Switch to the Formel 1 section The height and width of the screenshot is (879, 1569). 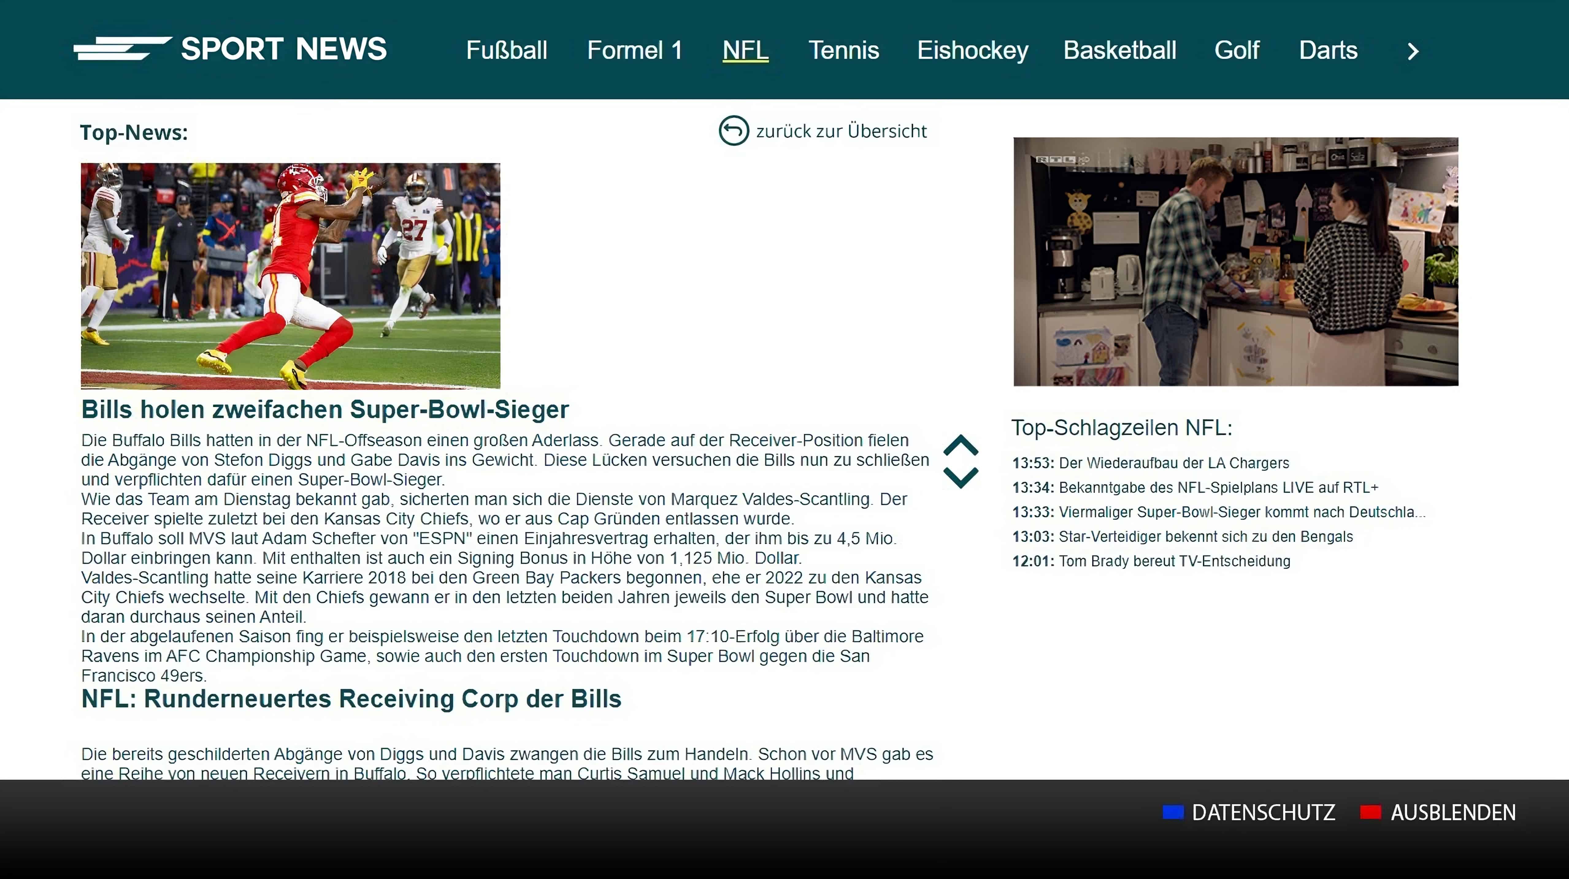(634, 51)
